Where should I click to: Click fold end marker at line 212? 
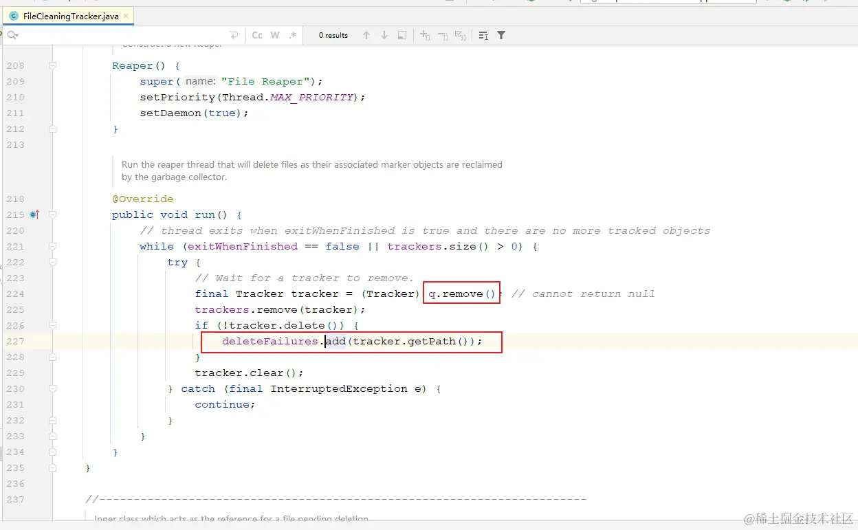point(52,129)
